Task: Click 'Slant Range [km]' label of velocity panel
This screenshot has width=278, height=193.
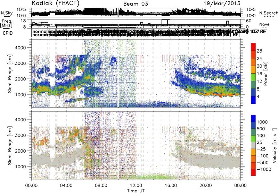Action: pyautogui.click(x=10, y=146)
